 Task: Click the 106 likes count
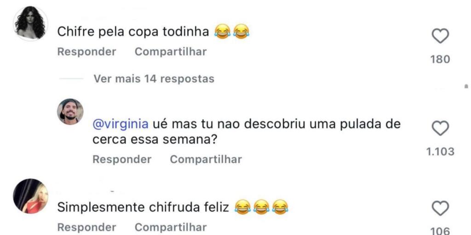[x=440, y=230]
